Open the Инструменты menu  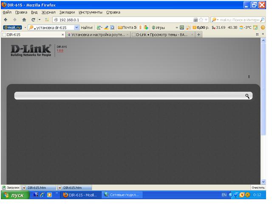(x=91, y=12)
